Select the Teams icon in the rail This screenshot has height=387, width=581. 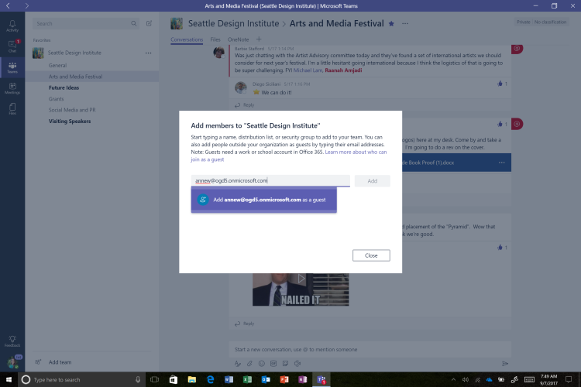[12, 67]
